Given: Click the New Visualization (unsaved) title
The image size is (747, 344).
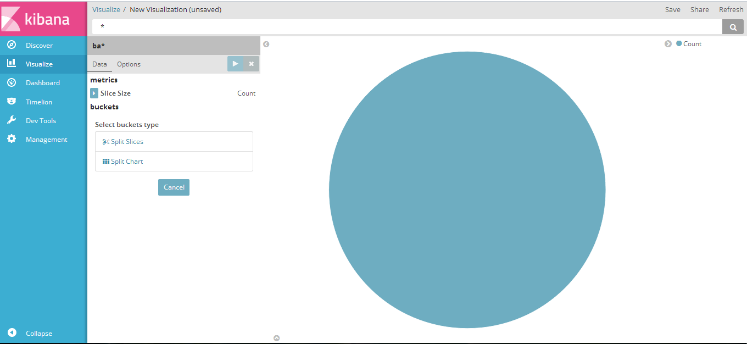Looking at the screenshot, I should coord(176,9).
